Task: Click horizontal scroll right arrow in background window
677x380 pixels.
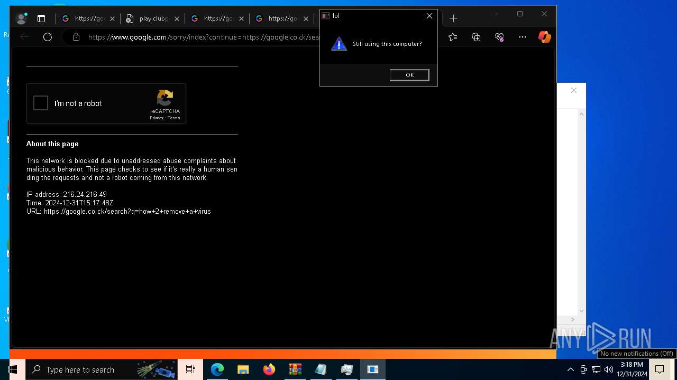Action: (x=573, y=319)
